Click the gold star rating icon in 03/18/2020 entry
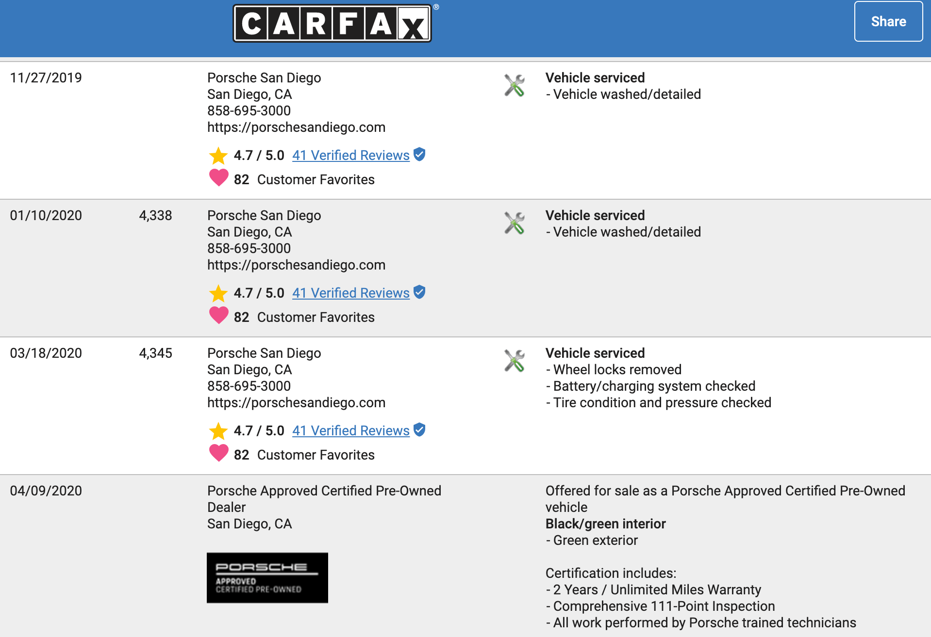Image resolution: width=931 pixels, height=637 pixels. 218,431
